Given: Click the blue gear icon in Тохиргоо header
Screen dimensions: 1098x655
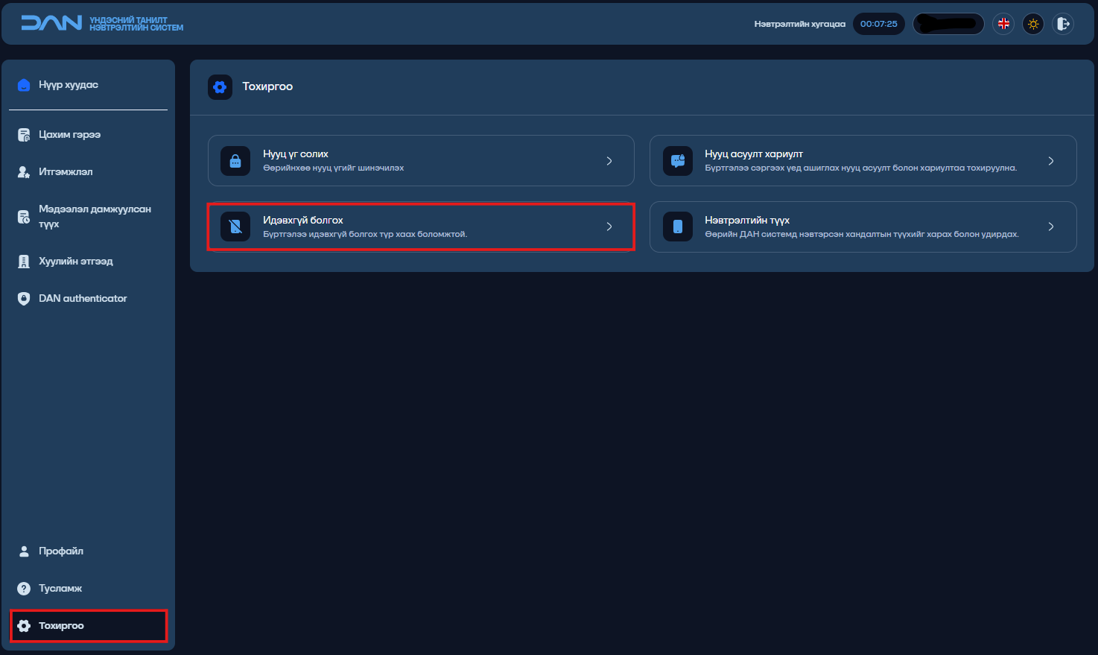Looking at the screenshot, I should (220, 87).
